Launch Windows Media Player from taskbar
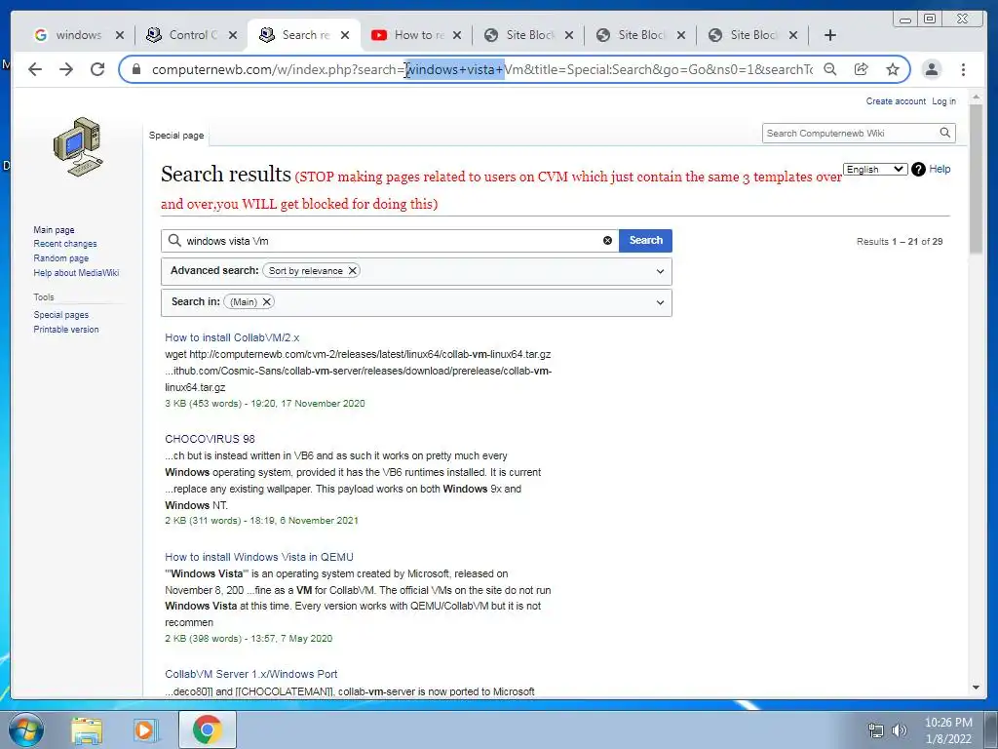The width and height of the screenshot is (998, 749). point(144,729)
